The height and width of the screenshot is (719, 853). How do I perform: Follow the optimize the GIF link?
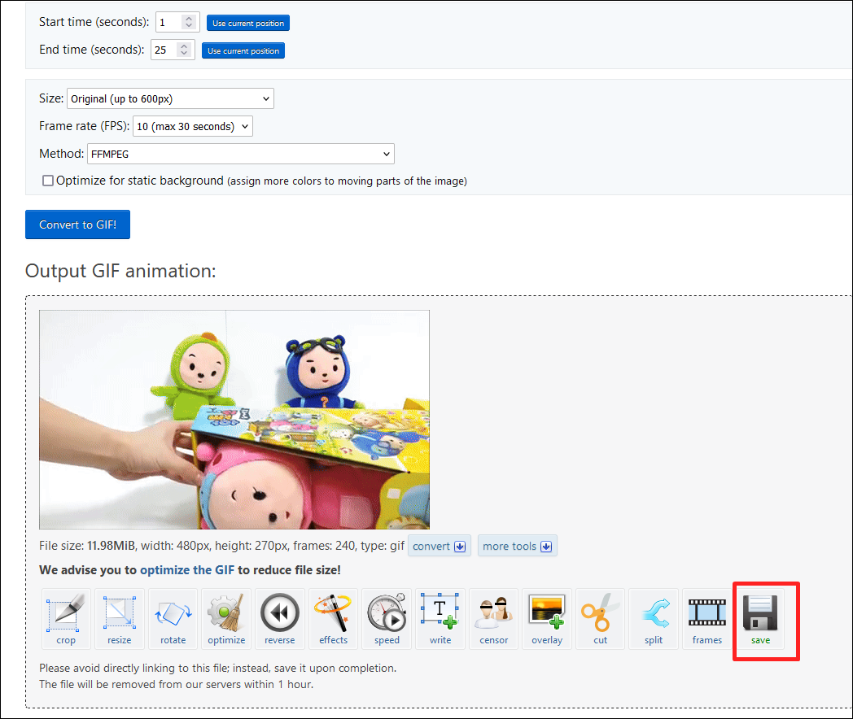[187, 570]
